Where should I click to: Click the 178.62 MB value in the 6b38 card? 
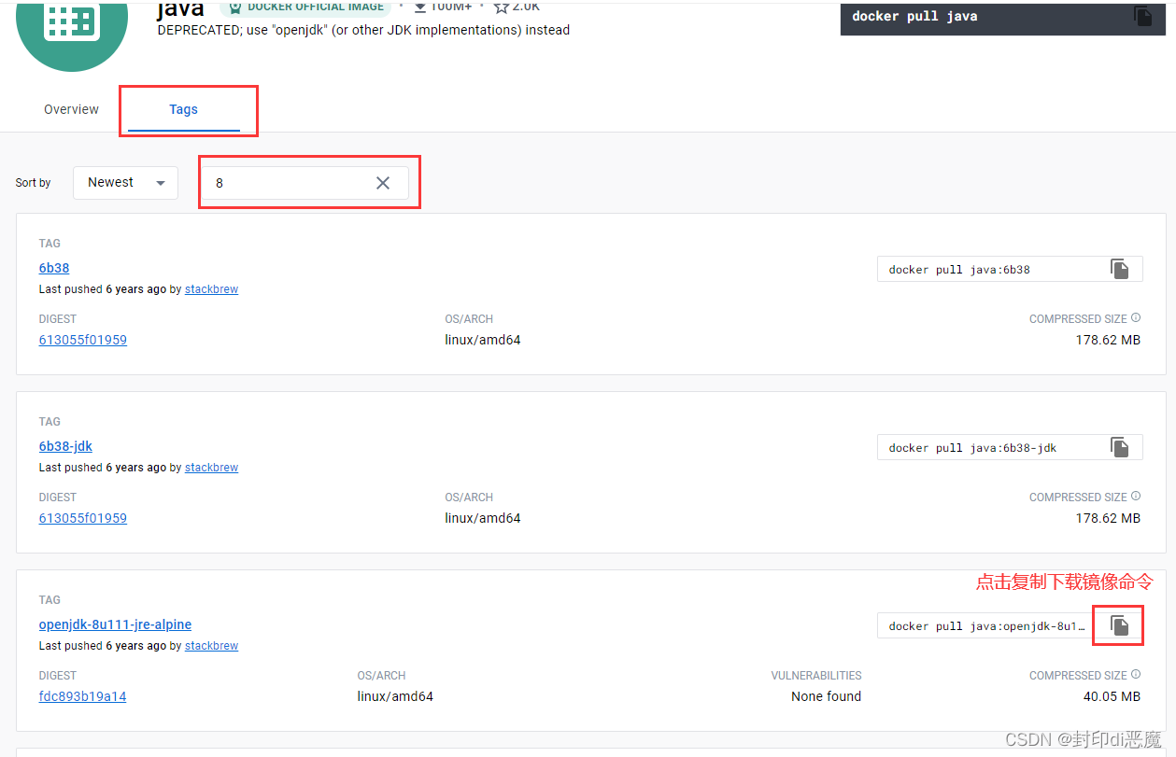(1108, 340)
